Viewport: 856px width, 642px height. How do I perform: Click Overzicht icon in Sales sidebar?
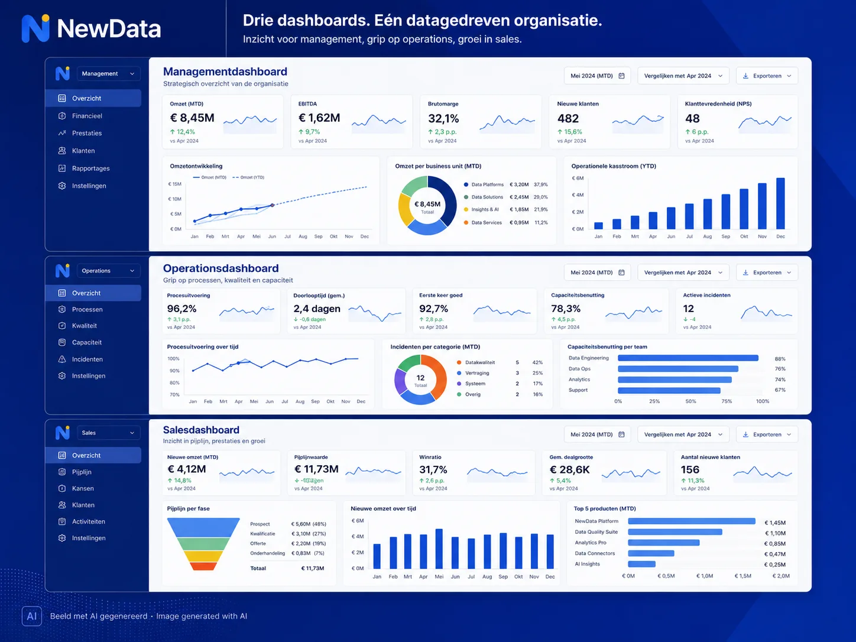62,455
